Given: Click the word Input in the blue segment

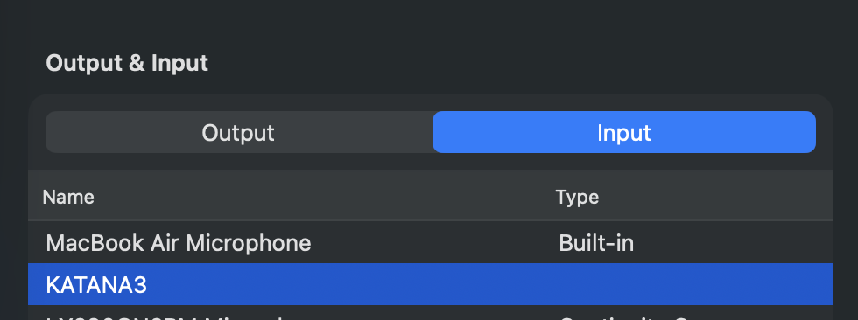Looking at the screenshot, I should pos(623,133).
